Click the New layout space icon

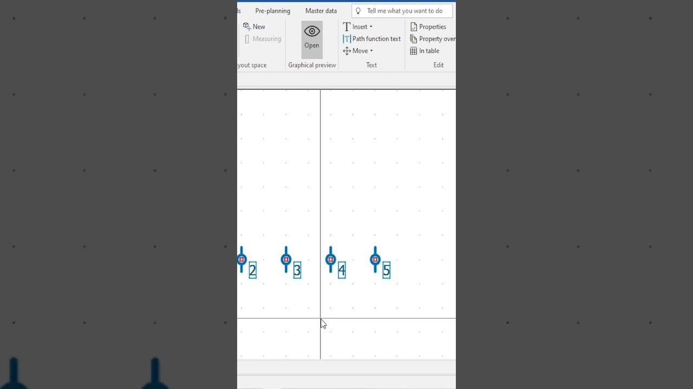coord(246,26)
